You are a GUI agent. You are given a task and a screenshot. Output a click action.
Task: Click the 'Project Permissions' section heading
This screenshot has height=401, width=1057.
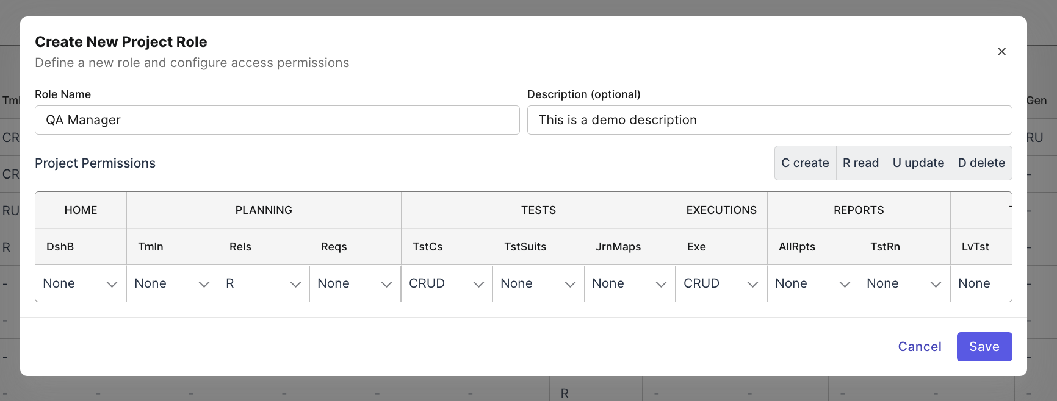pos(95,163)
